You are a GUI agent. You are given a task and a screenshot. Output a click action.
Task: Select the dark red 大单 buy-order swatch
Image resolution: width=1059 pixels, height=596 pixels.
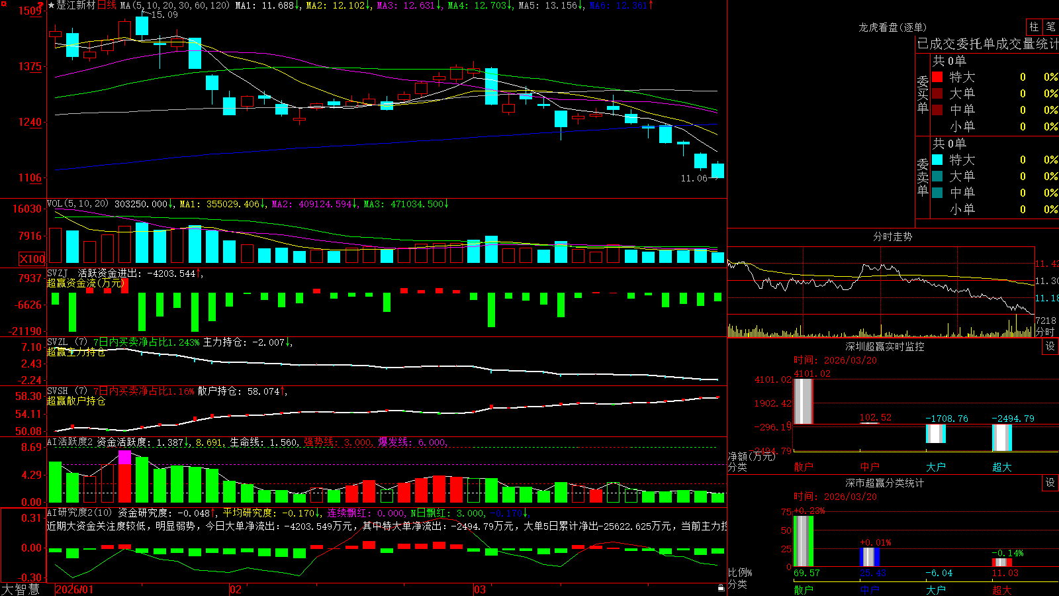937,93
